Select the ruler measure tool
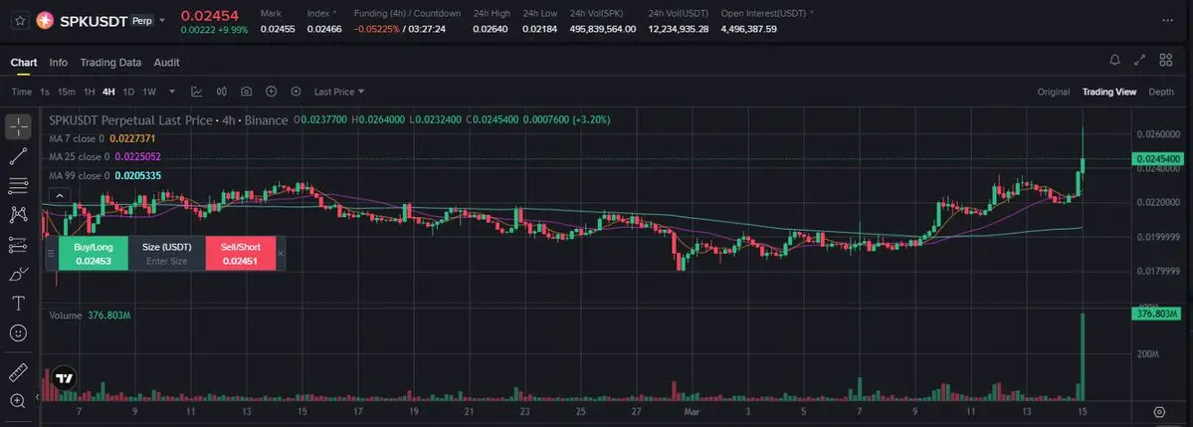This screenshot has width=1193, height=427. (18, 372)
